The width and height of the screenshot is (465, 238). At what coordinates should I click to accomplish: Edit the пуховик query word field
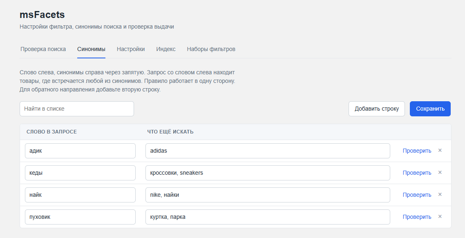click(80, 217)
